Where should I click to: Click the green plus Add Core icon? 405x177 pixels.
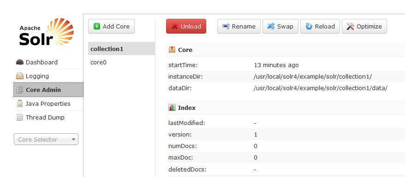click(x=97, y=26)
